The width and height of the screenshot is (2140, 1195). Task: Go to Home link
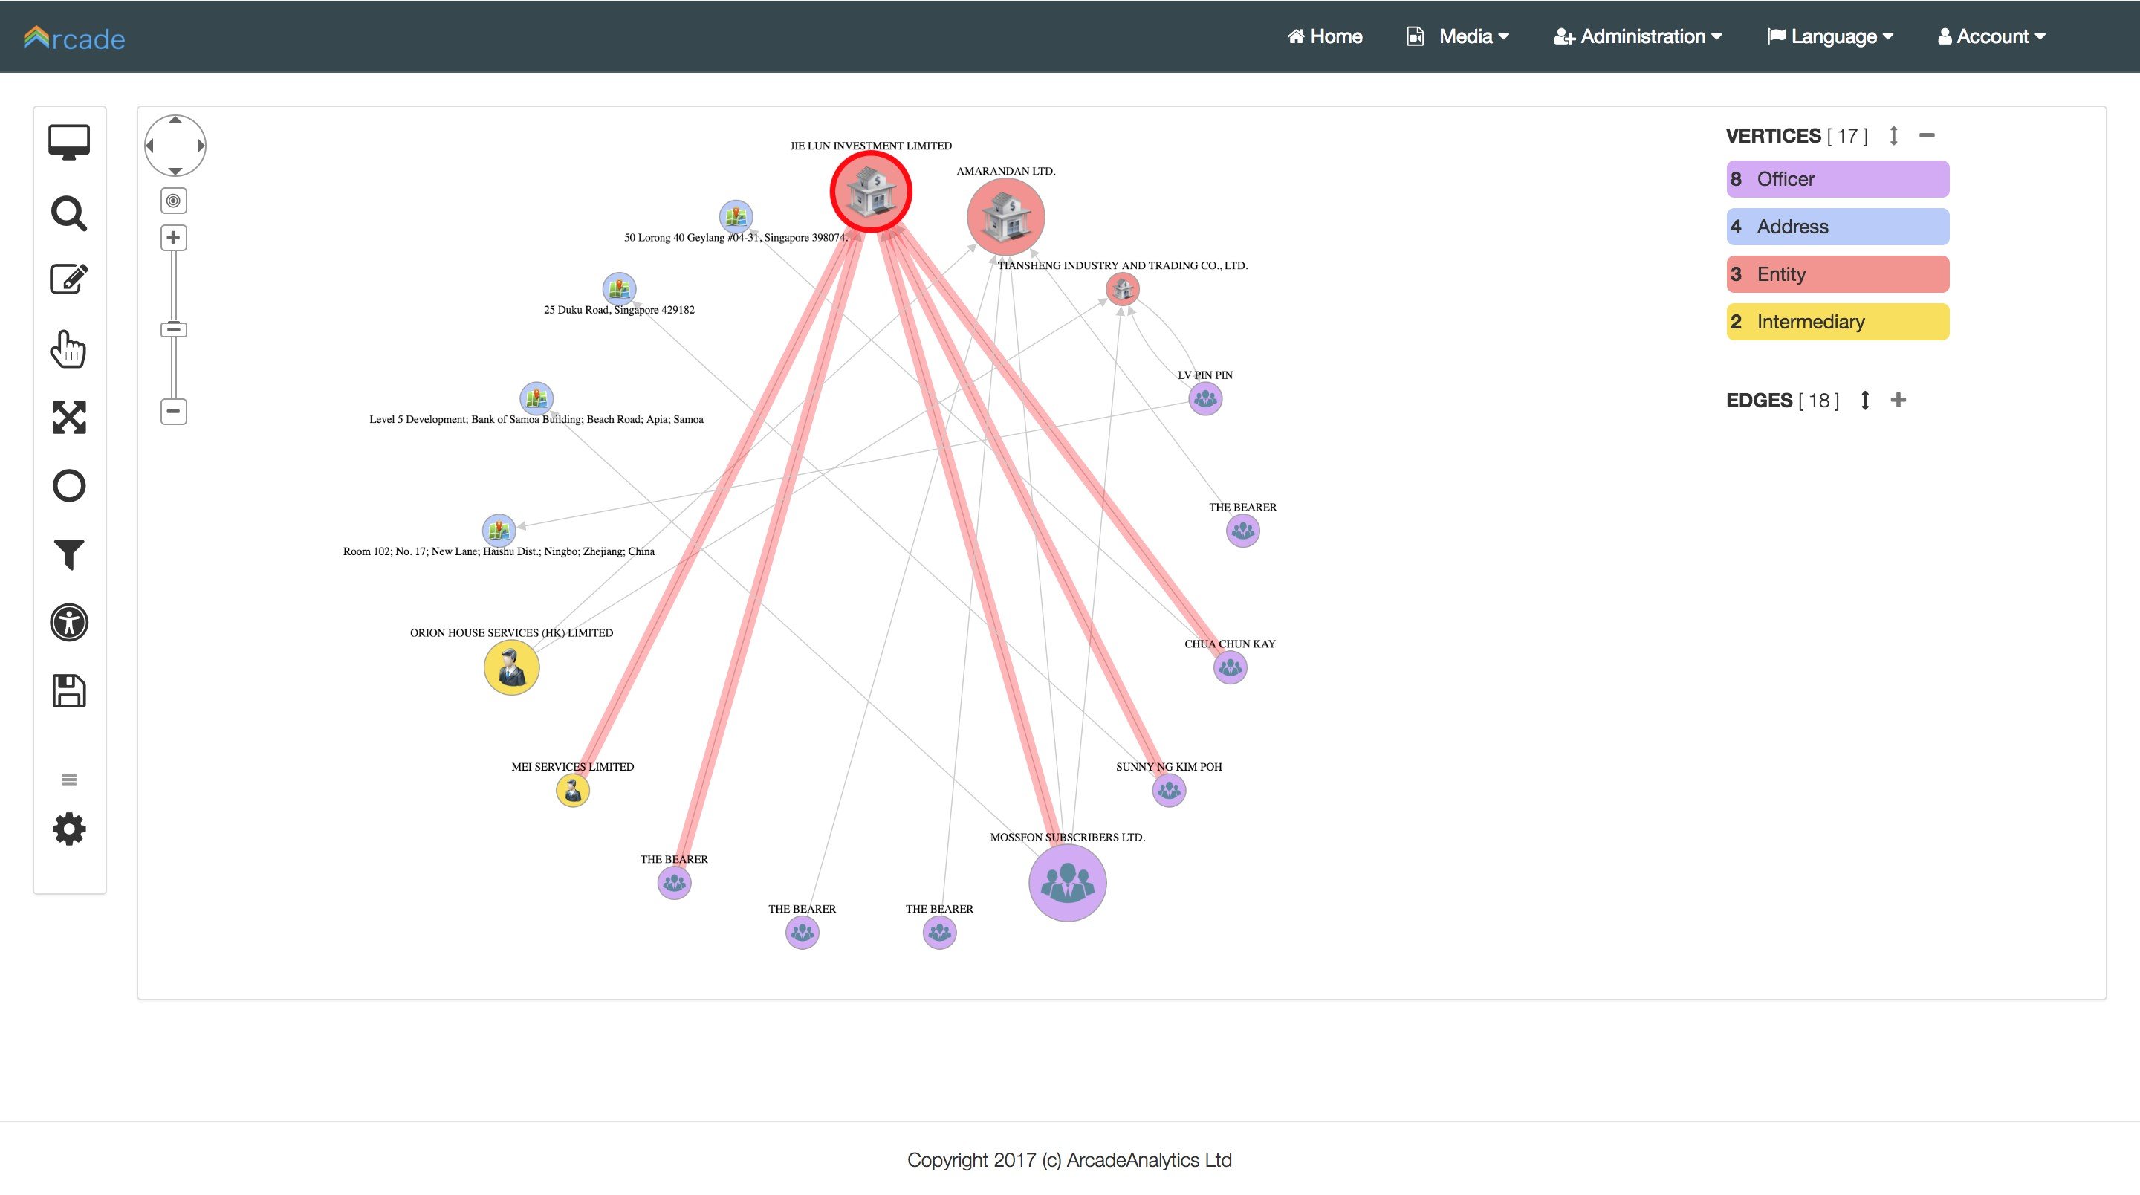click(1324, 36)
